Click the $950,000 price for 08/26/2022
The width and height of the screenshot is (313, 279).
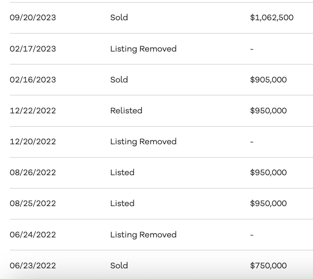point(268,173)
